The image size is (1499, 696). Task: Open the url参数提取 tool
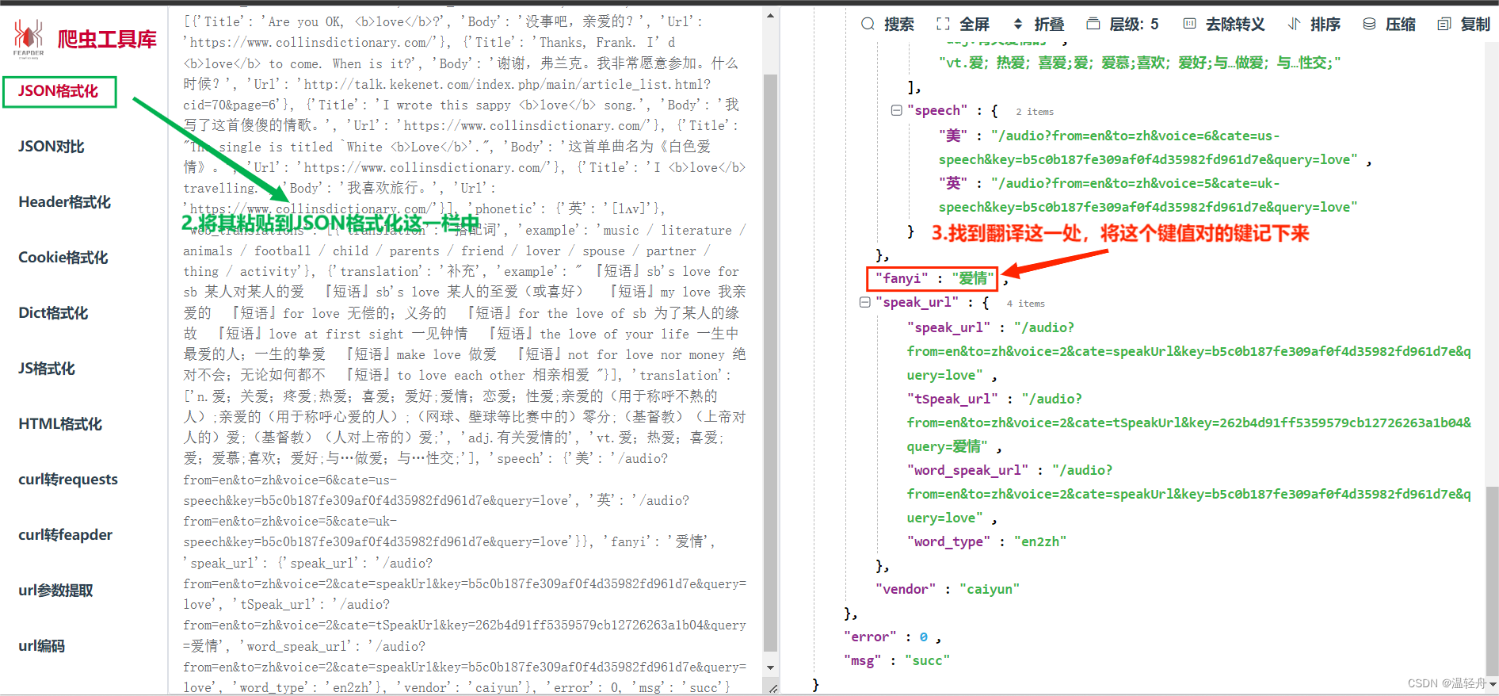56,590
